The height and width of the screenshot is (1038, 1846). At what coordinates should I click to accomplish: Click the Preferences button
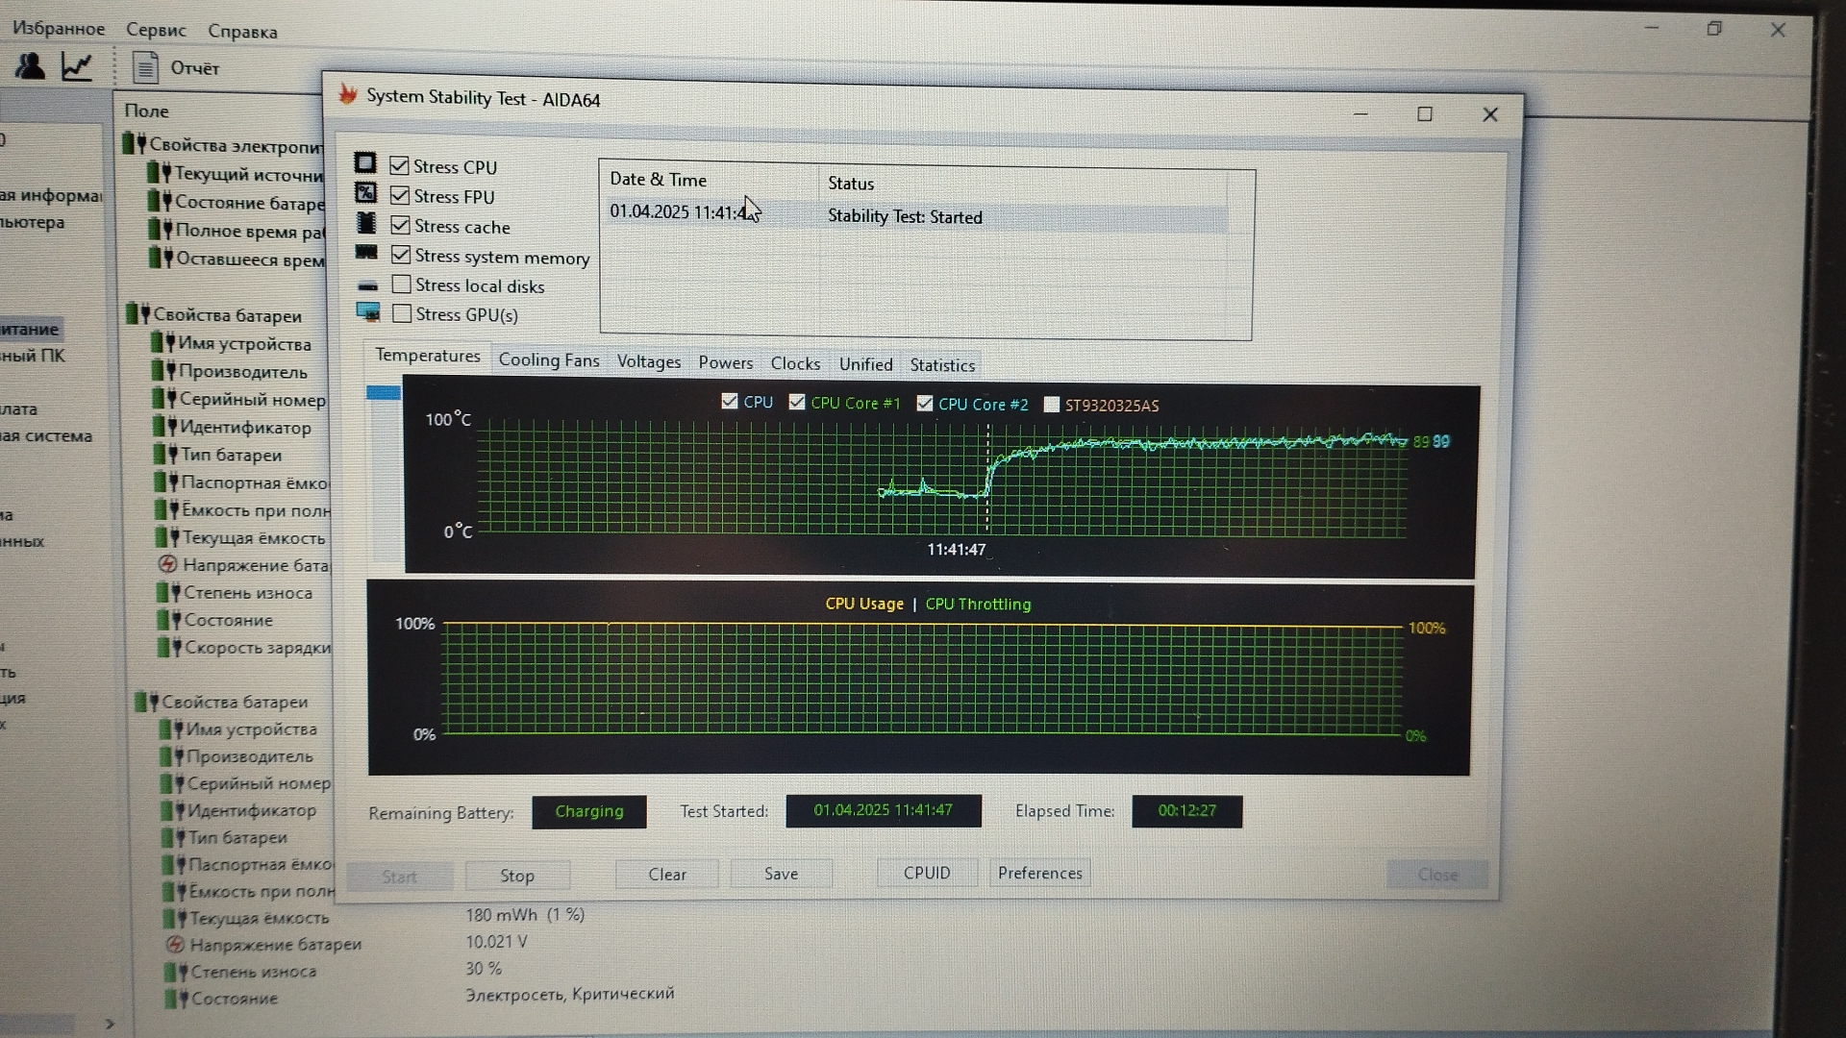pos(1039,873)
